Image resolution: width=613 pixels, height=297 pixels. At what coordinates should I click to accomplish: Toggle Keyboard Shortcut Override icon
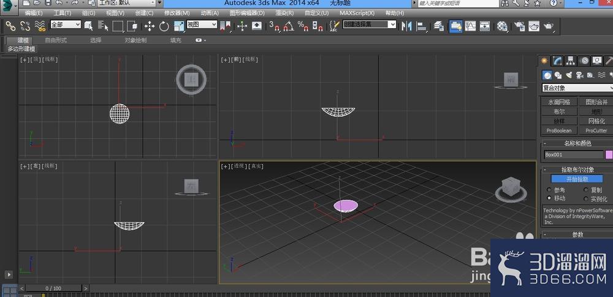pos(257,26)
